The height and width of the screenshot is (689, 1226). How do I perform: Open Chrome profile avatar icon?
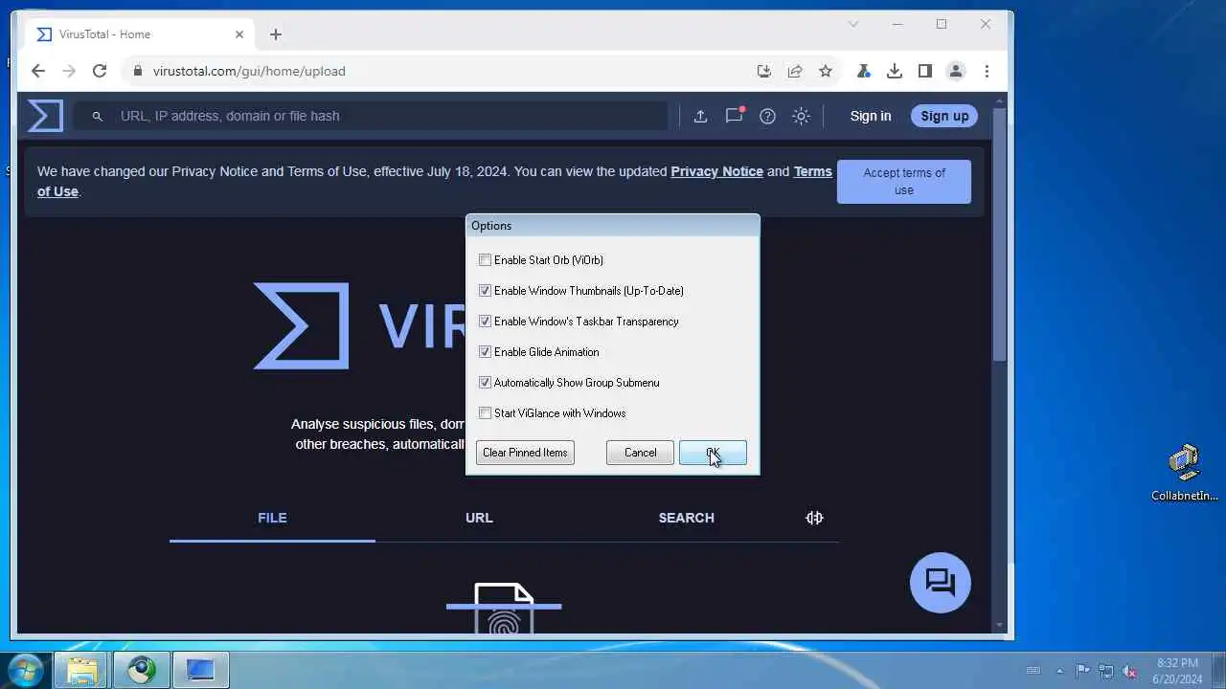955,71
